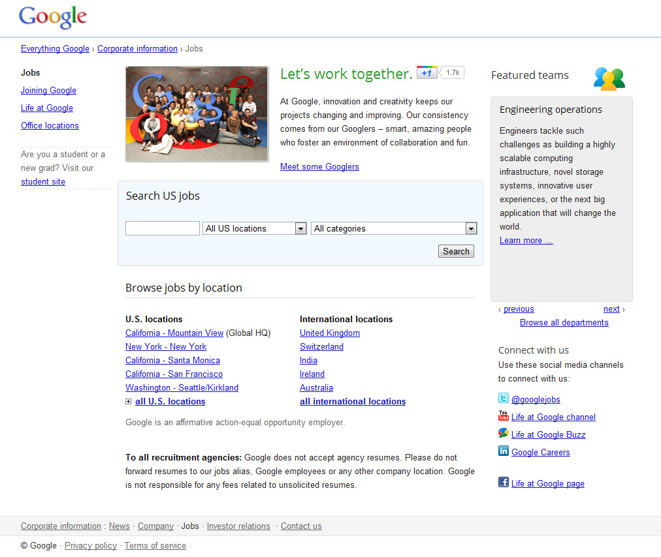Click Meet some Googlers link
Screen dimensions: 661x557
pyautogui.click(x=319, y=167)
